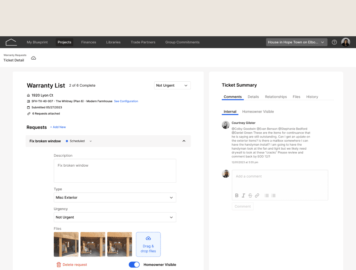
Task: Switch to the Files tab
Action: coord(296,97)
